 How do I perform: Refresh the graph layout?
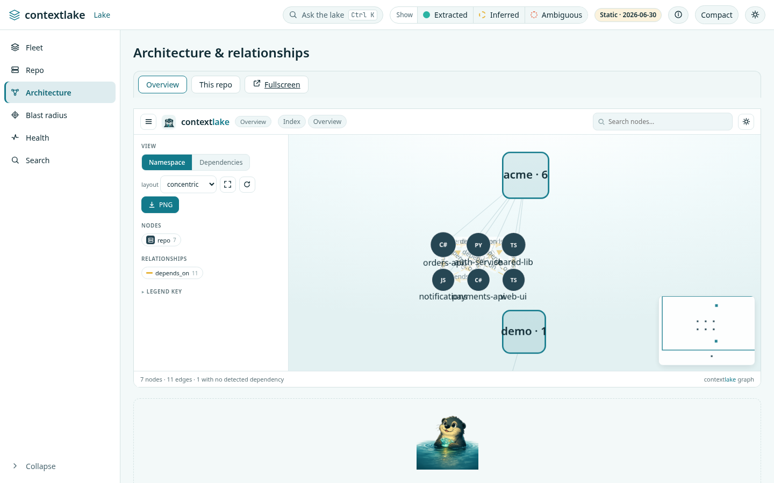(247, 185)
